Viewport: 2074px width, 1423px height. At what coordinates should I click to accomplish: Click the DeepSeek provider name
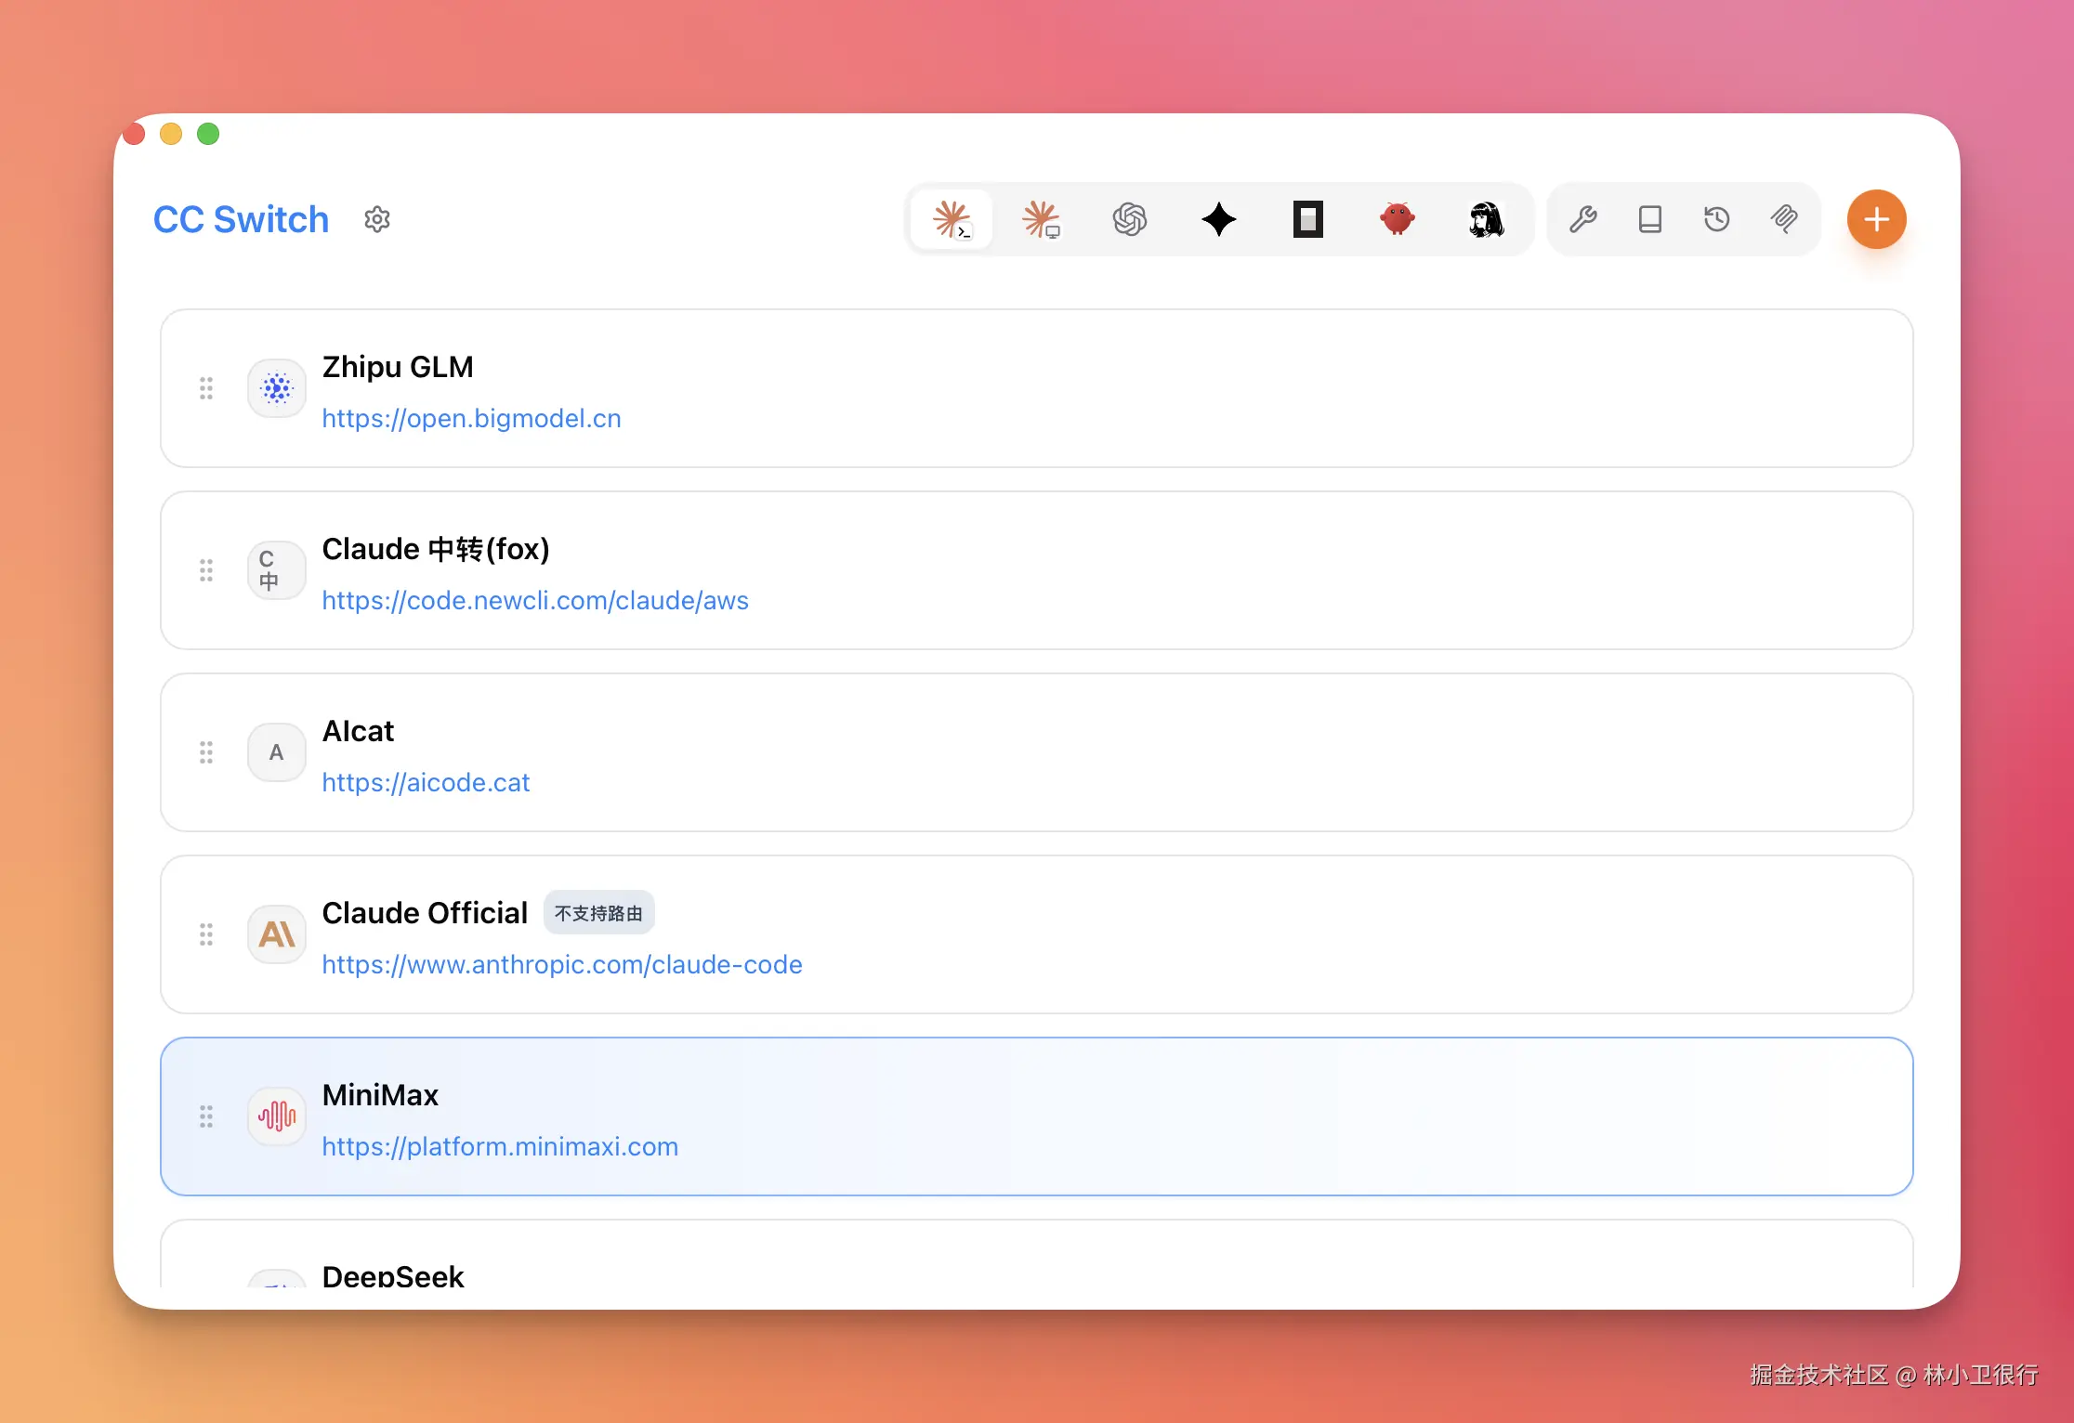click(x=393, y=1276)
